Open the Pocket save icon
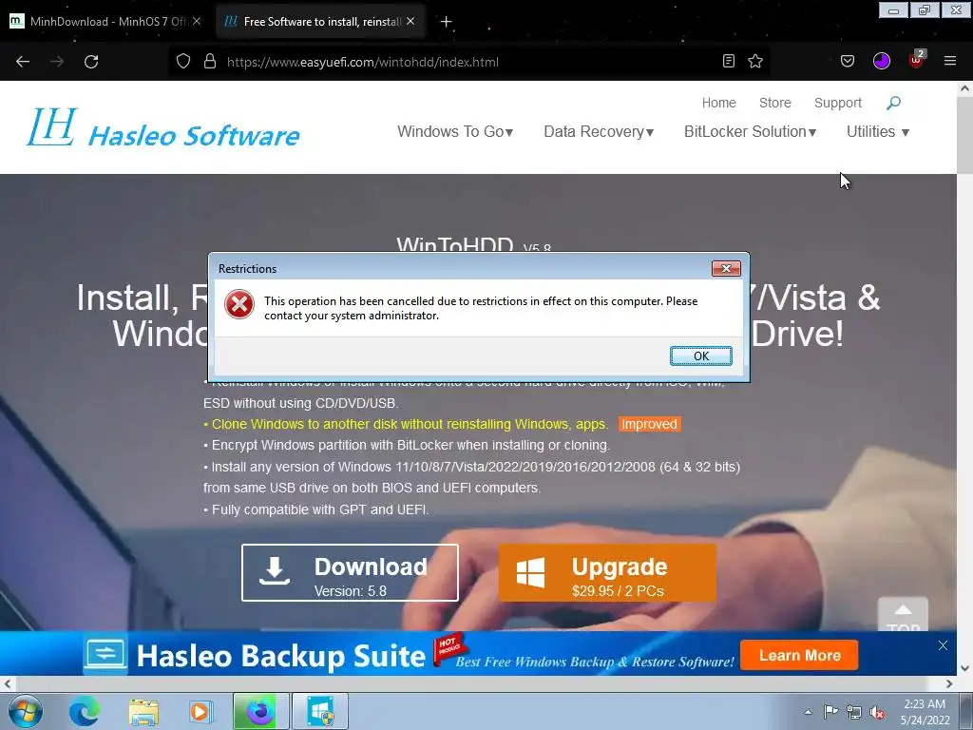 coord(848,61)
